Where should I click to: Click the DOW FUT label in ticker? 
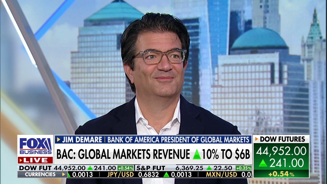tap(35, 168)
